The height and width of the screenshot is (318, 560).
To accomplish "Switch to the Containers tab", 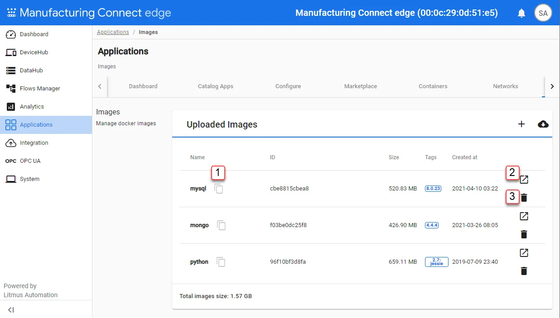I will pyautogui.click(x=433, y=86).
